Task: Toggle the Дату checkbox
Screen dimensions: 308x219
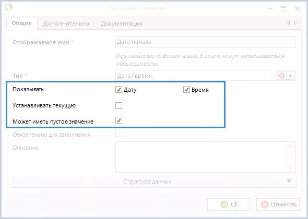Action: click(119, 90)
